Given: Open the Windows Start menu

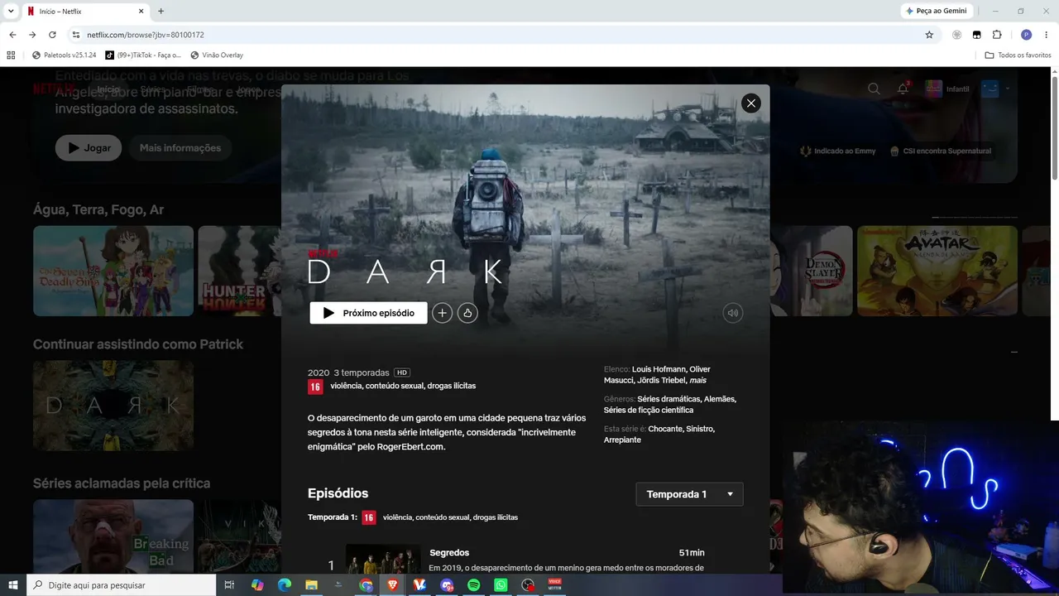Looking at the screenshot, I should 13,585.
